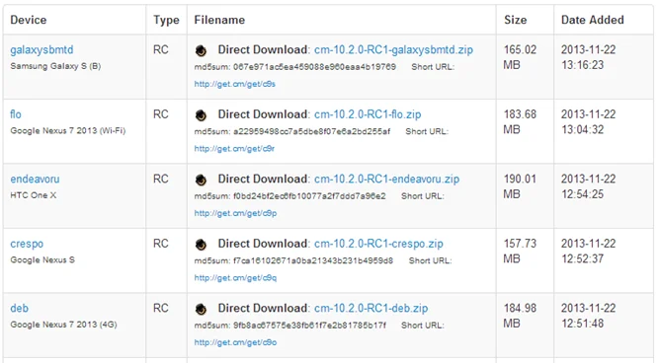Click the 183.68 MB size cell
The width and height of the screenshot is (660, 363).
(520, 122)
